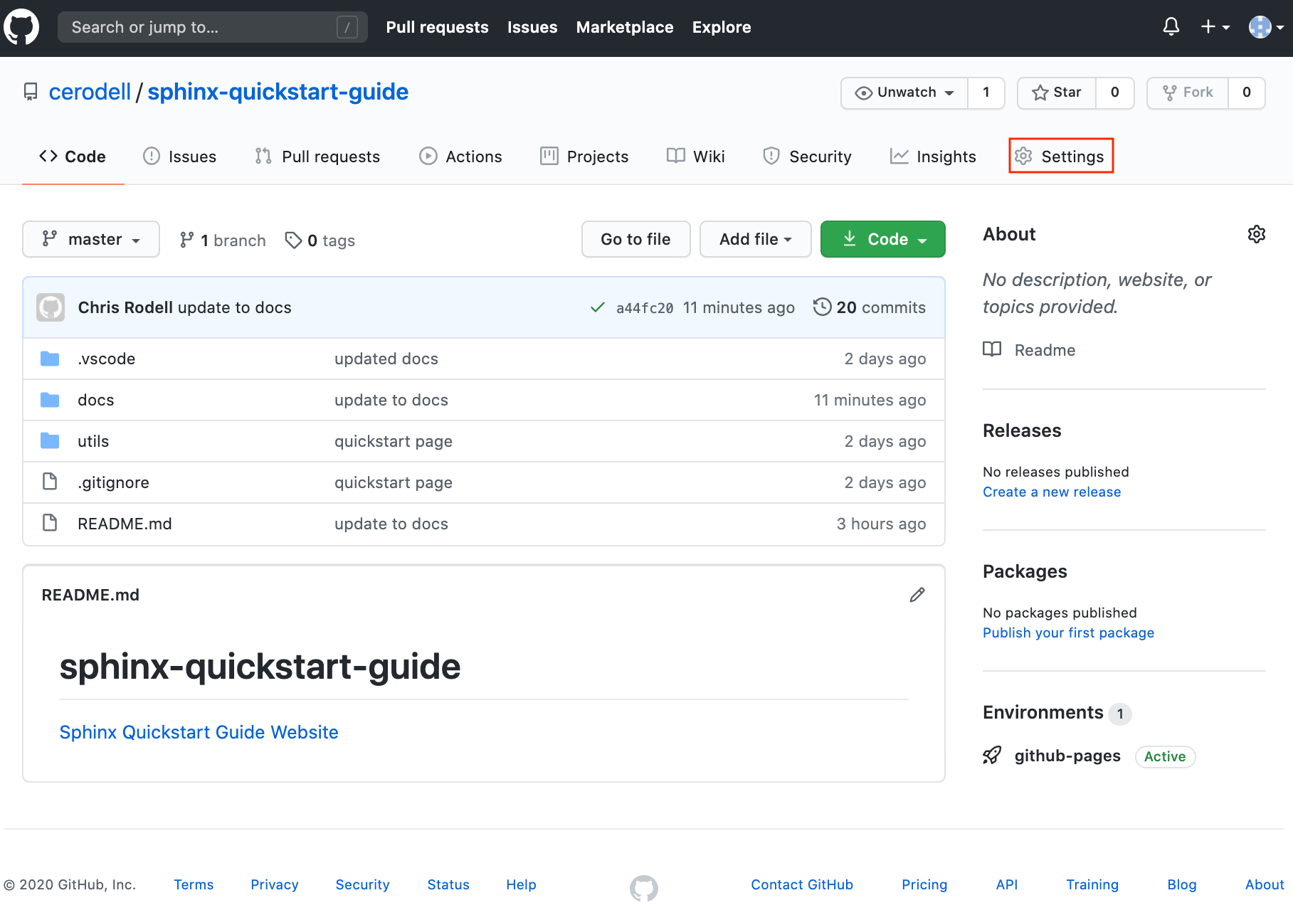This screenshot has height=910, width=1293.
Task: Open the repository Settings tab
Action: [1061, 156]
